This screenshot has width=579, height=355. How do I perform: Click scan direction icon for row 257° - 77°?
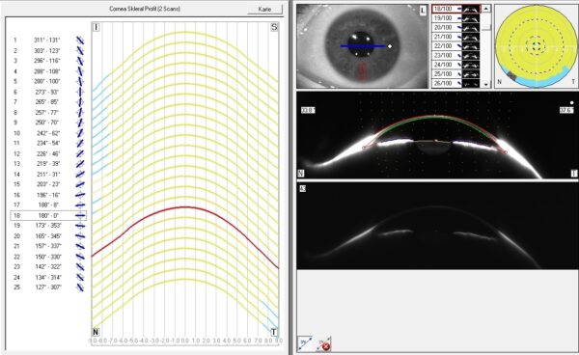point(80,112)
